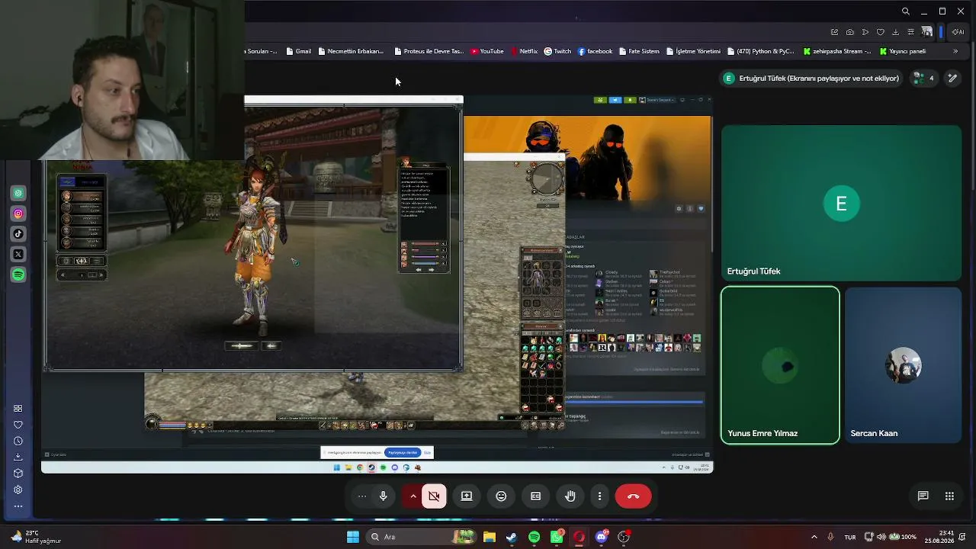
Task: Open the Netflix bookmark
Action: pos(523,51)
